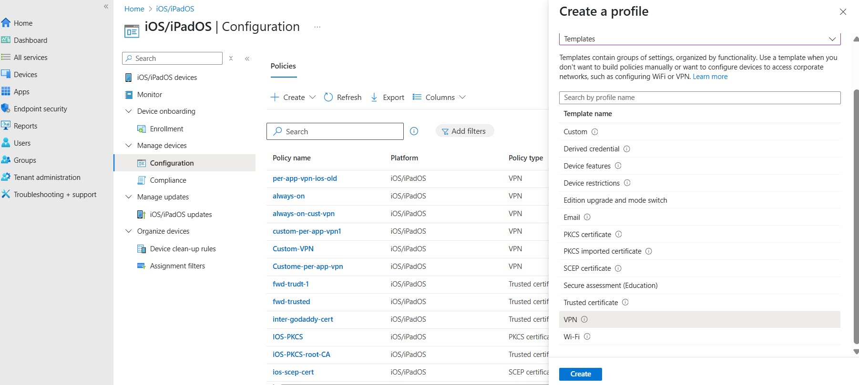Click the Add filters funnel button

pos(464,131)
